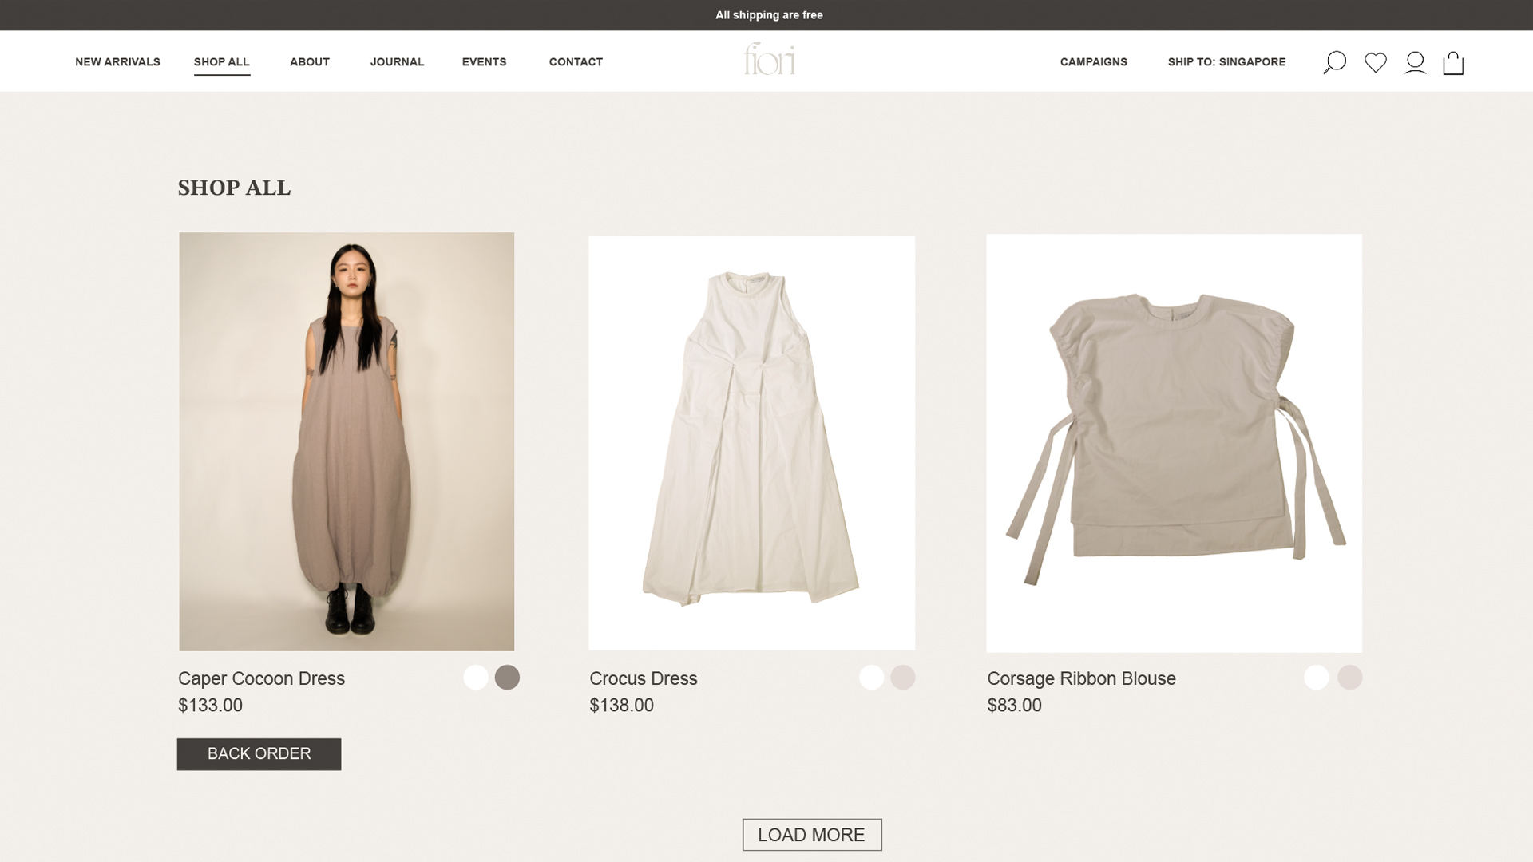
Task: Open the wishlist heart icon
Action: tap(1375, 62)
